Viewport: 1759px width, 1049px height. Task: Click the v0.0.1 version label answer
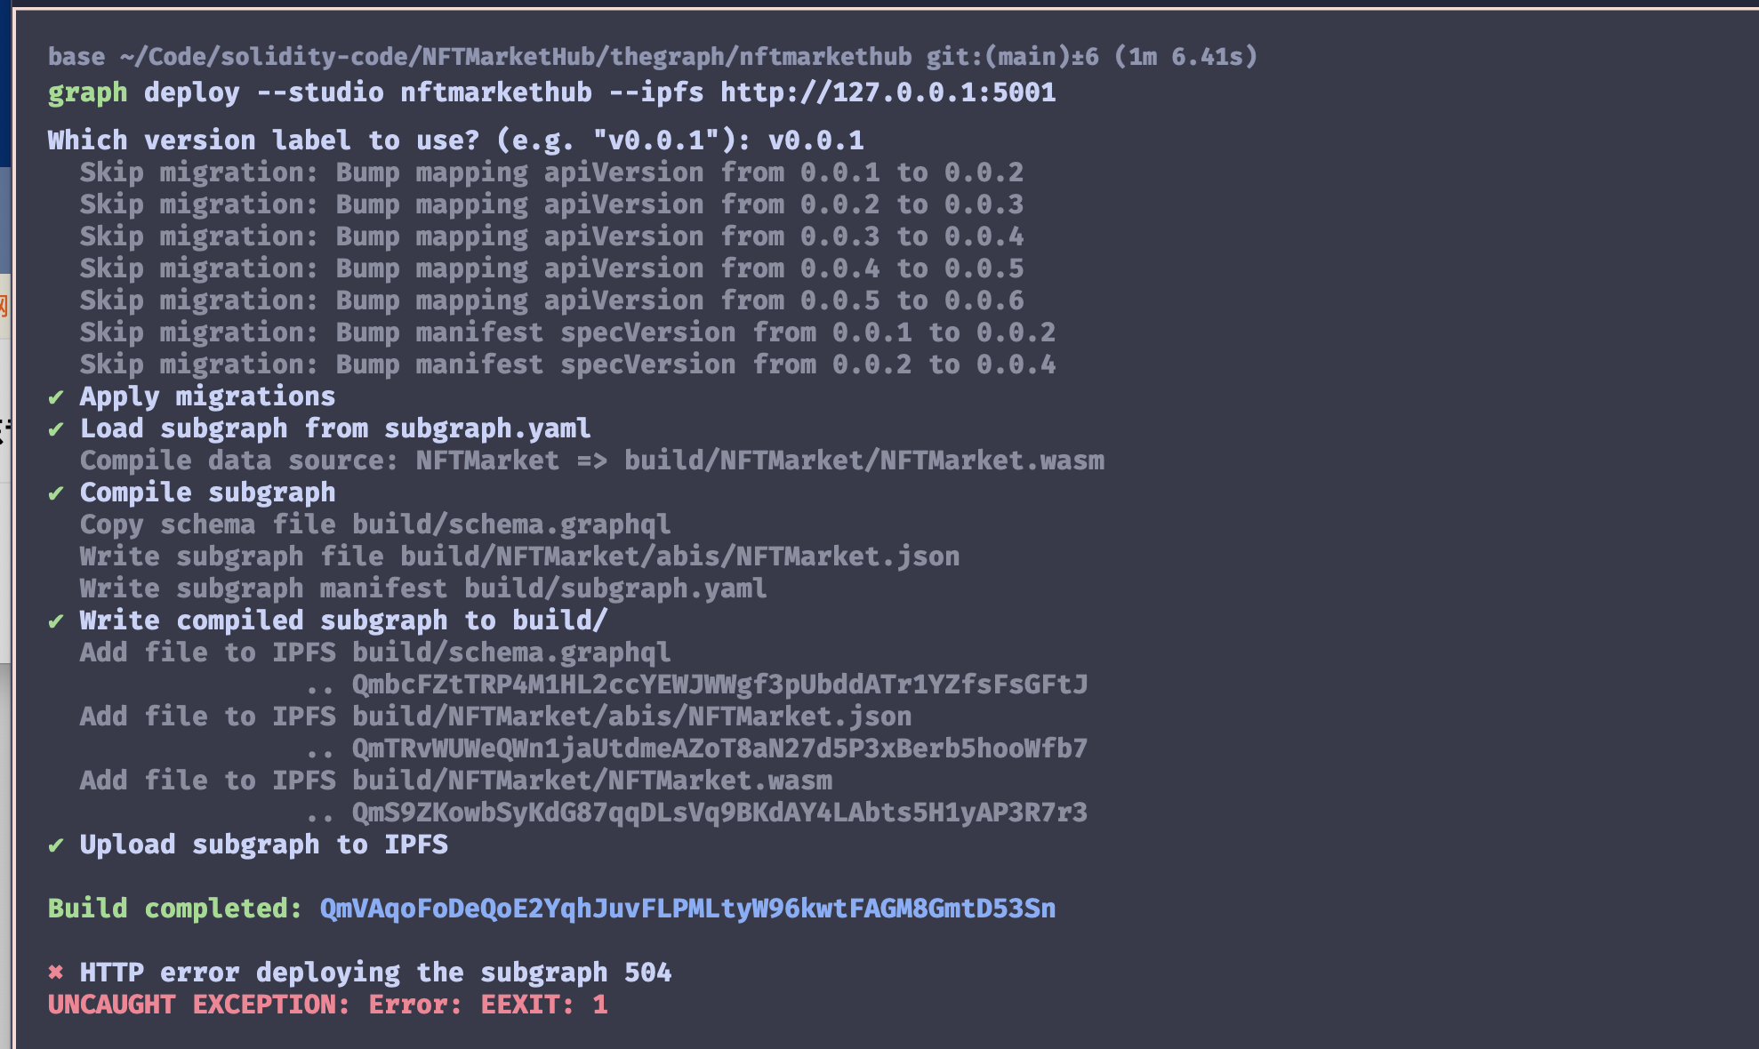click(x=815, y=140)
